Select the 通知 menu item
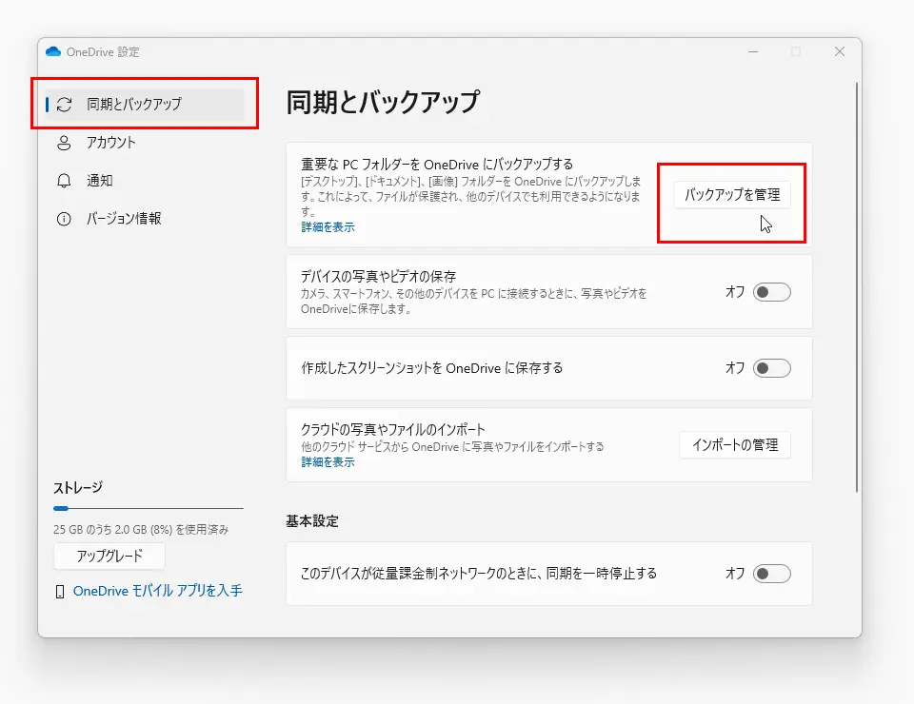 (100, 181)
